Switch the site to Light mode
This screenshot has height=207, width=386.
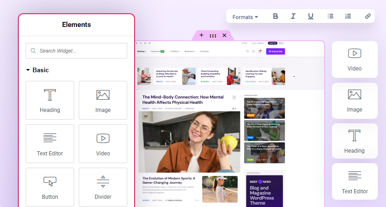point(272,43)
